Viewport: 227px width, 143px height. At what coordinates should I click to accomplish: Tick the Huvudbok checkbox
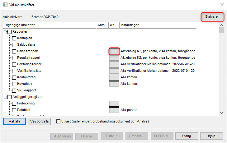(x=14, y=84)
